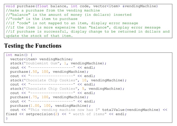Click comment line 'update the stock of that item.'

point(39,36)
